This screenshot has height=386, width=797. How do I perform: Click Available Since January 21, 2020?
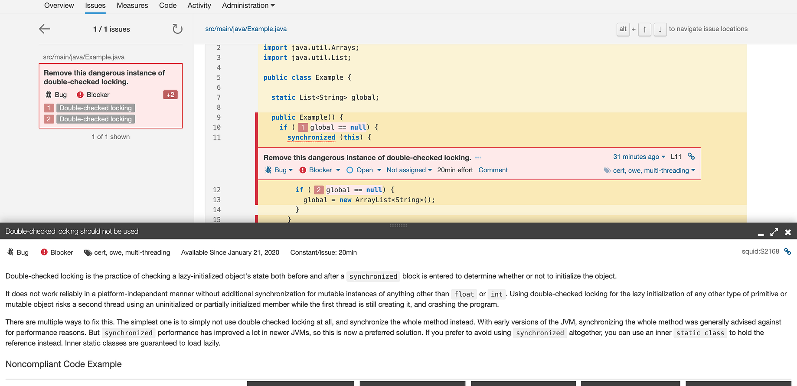point(230,252)
